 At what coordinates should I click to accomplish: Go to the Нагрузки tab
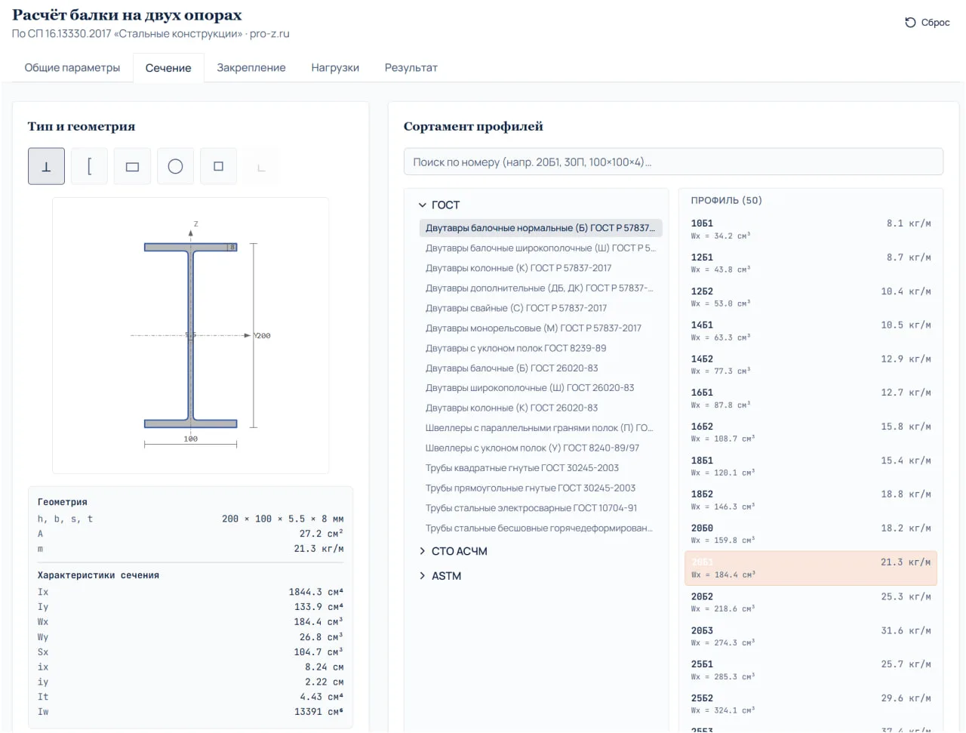pyautogui.click(x=335, y=68)
